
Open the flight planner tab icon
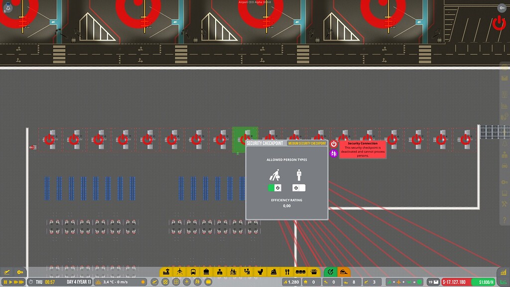(7, 272)
